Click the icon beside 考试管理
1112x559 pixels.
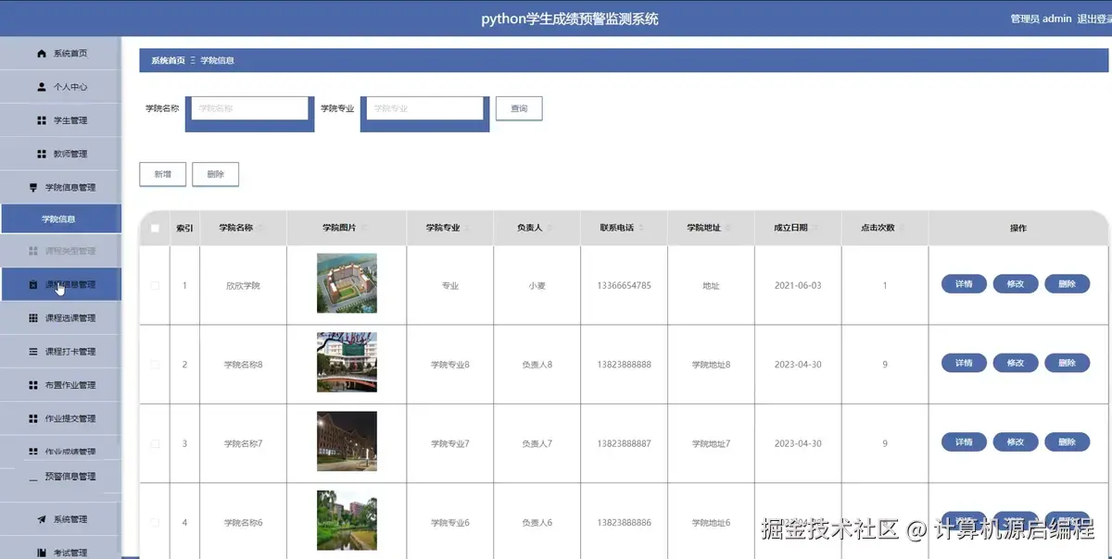[x=42, y=553]
